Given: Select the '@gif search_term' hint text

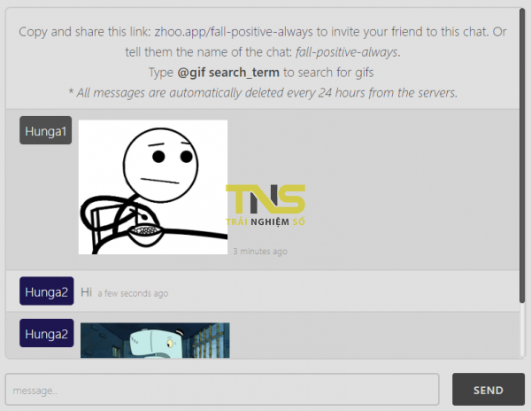Looking at the screenshot, I should click(x=228, y=73).
